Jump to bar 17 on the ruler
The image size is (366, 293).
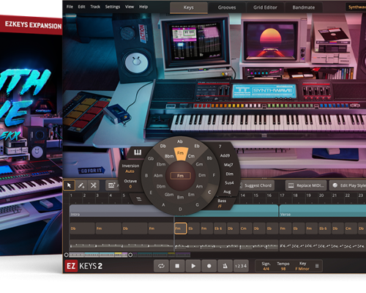point(282,196)
